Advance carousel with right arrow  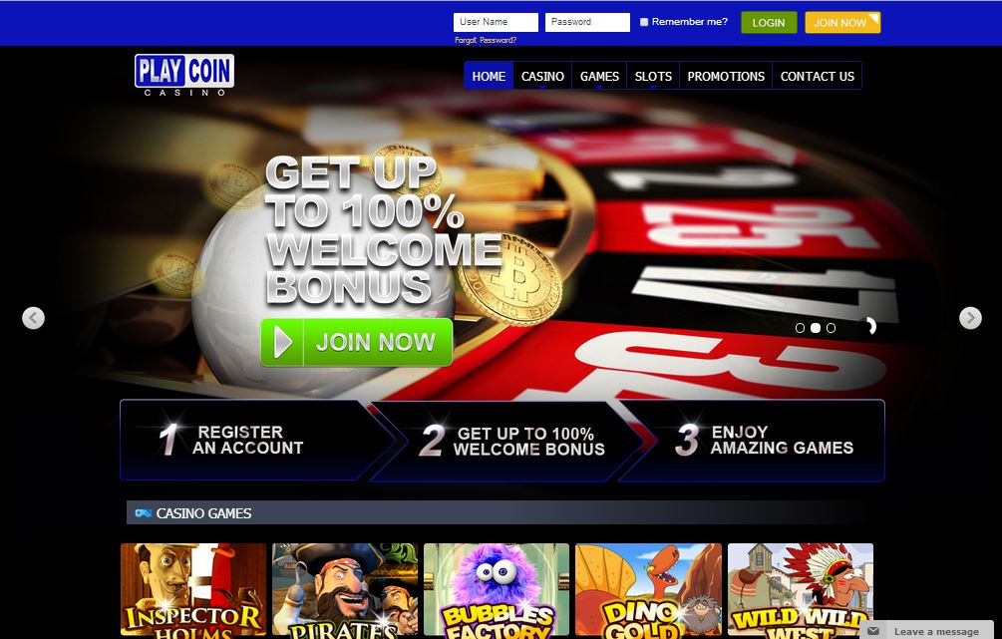point(970,318)
